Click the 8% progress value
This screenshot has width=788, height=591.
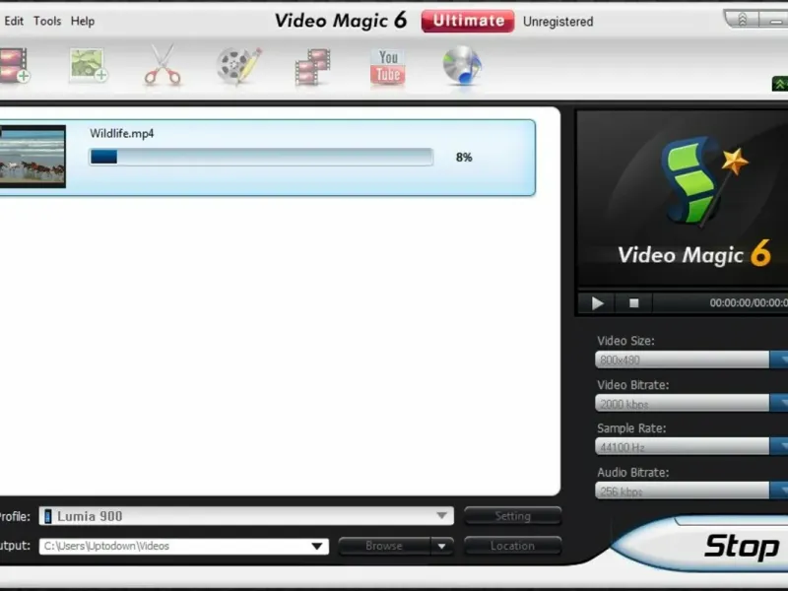[464, 158]
